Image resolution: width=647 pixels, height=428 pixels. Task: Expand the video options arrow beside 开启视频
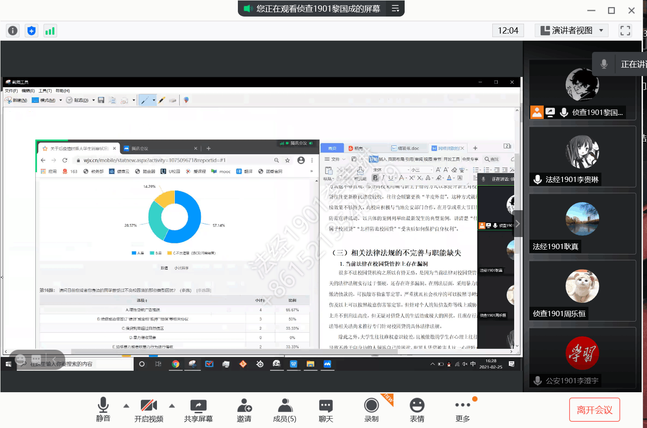(x=172, y=406)
